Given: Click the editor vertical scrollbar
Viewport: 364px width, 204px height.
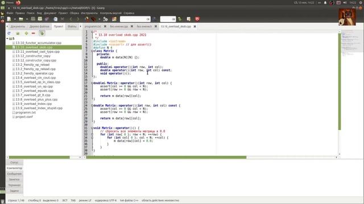Looking at the screenshot, I should pos(340,82).
